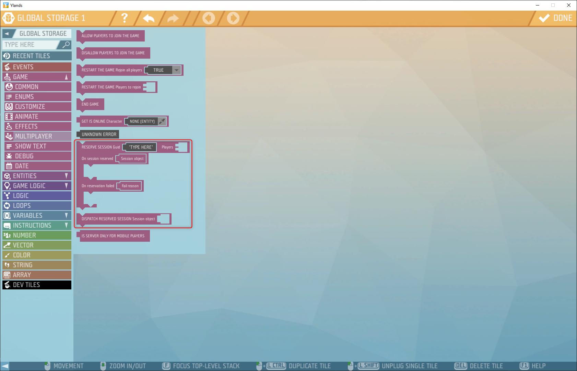Click the help question mark icon
This screenshot has width=577, height=371.
click(125, 18)
